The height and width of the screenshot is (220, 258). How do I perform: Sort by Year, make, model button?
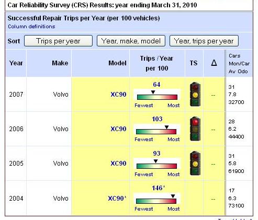pos(131,41)
